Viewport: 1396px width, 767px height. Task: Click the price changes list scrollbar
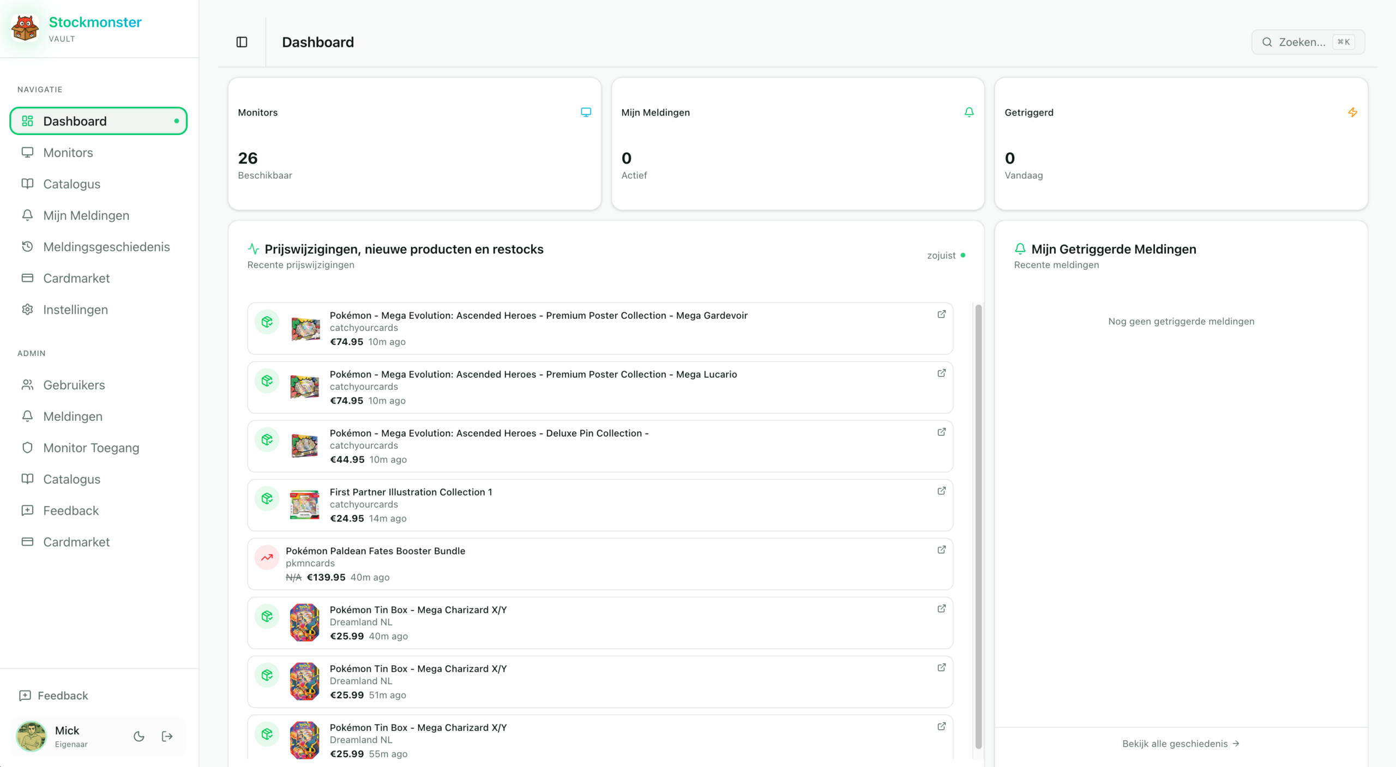978,526
